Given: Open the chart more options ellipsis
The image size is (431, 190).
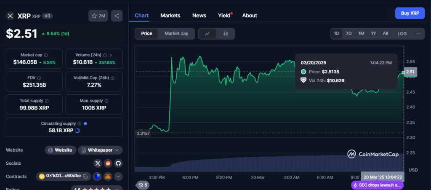Looking at the screenshot, I should click(419, 34).
